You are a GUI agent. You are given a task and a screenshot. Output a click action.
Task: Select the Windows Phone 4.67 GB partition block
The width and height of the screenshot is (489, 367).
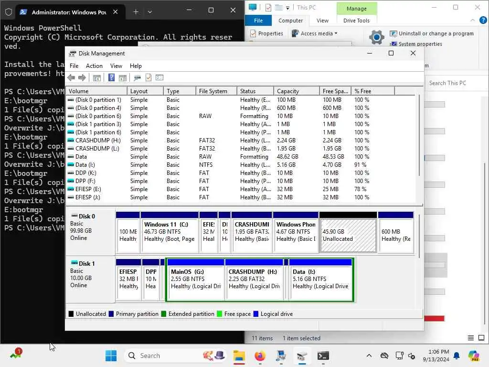click(x=296, y=232)
